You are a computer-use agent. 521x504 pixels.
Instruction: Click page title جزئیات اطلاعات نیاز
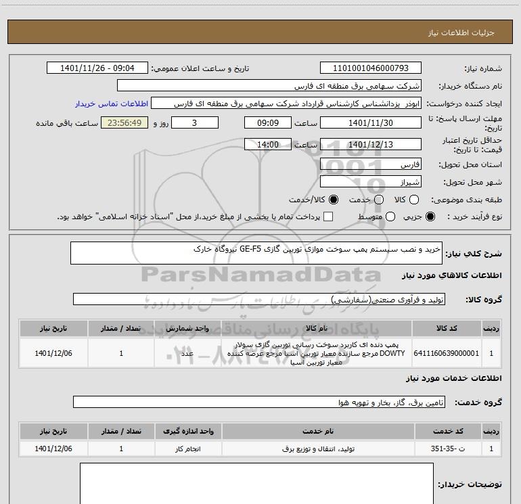(x=461, y=32)
